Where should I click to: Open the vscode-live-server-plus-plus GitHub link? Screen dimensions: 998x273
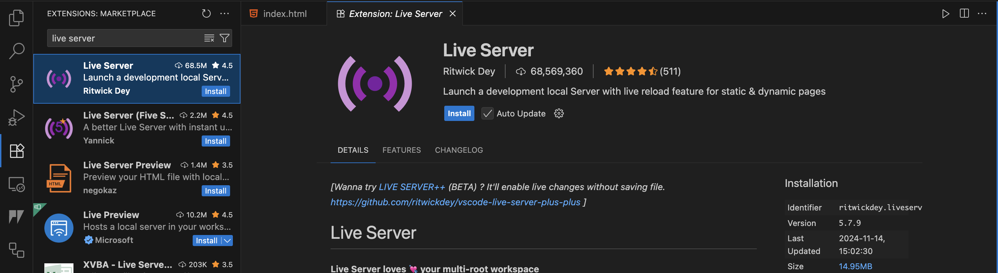[x=455, y=202]
